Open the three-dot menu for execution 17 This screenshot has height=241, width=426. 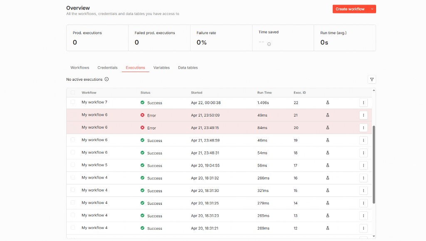coord(363,166)
